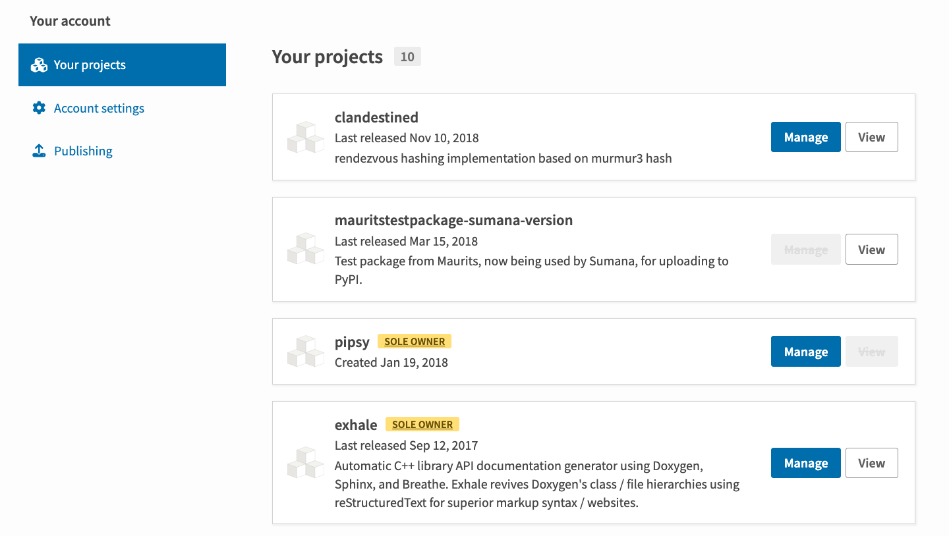Click the mauritstestpackage-sumana-version project title

pos(453,220)
